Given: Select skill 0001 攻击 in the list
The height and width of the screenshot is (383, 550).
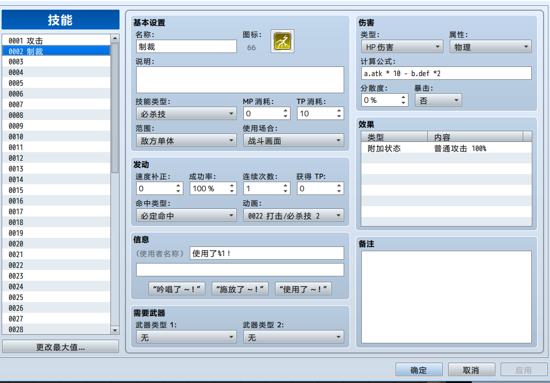Looking at the screenshot, I should [56, 40].
